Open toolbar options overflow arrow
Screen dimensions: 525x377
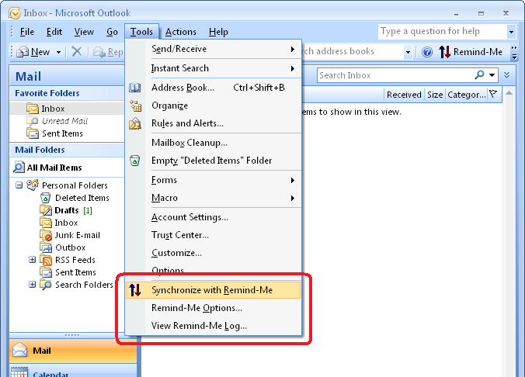[x=514, y=52]
